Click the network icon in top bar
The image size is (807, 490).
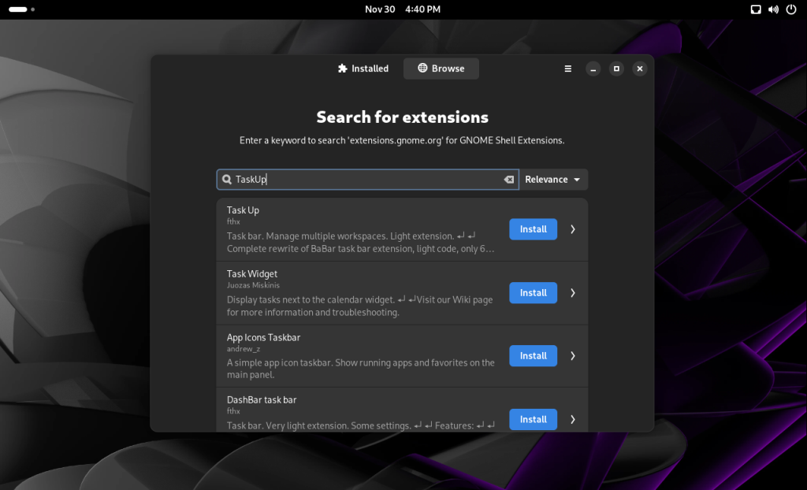pyautogui.click(x=755, y=9)
